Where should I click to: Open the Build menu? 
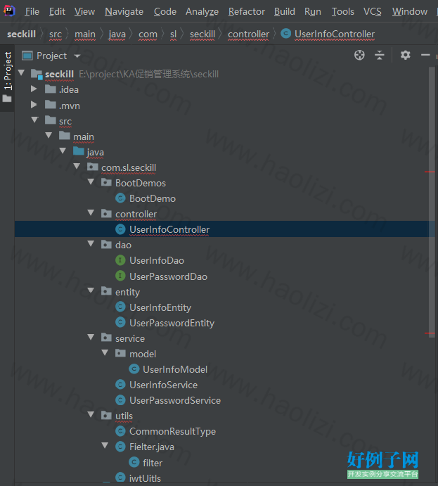[284, 11]
